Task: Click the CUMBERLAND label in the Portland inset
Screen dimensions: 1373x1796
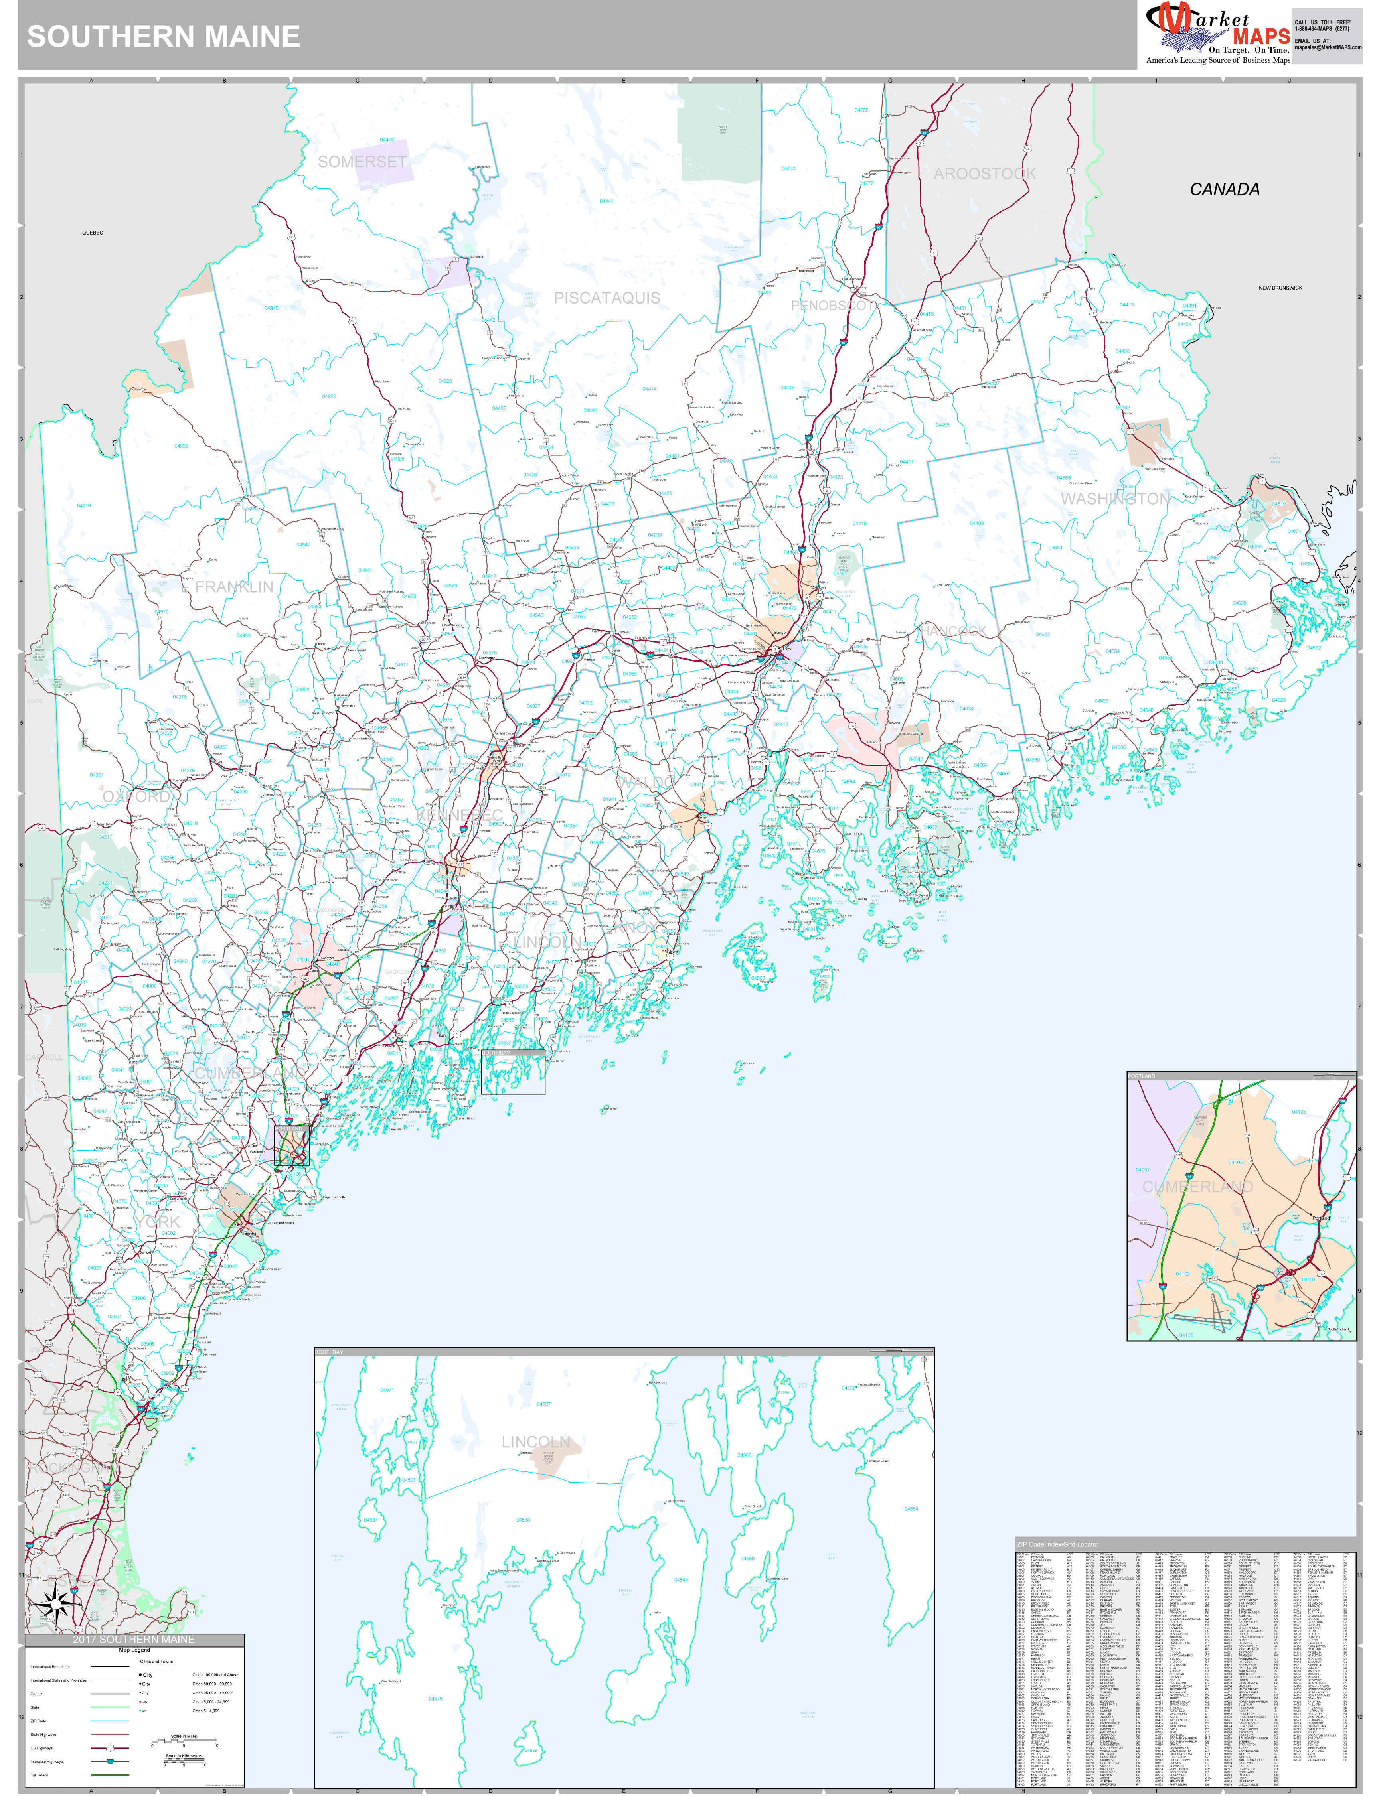Action: (1198, 1187)
